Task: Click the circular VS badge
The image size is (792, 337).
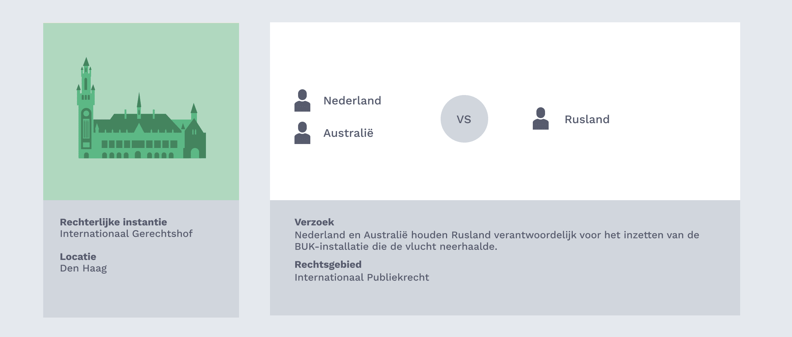Action: pyautogui.click(x=464, y=119)
